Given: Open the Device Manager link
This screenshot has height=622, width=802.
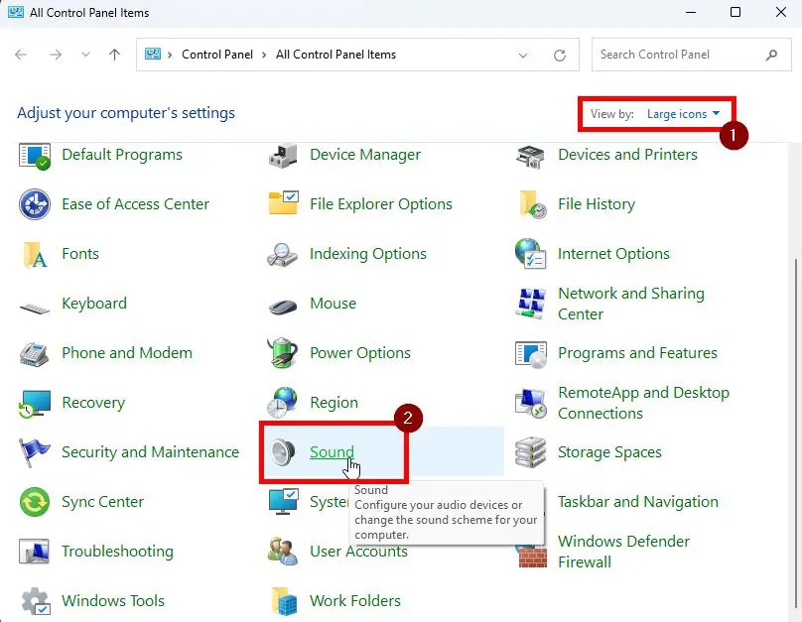Looking at the screenshot, I should [x=365, y=155].
